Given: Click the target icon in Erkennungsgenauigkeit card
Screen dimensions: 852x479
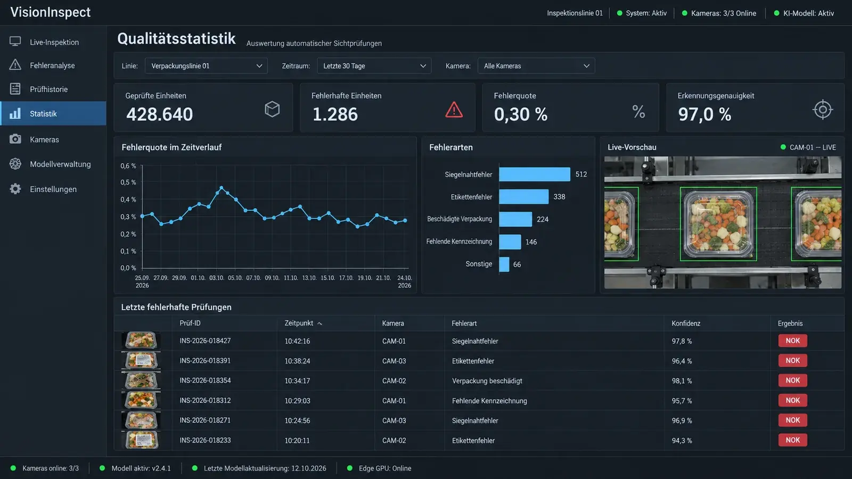Looking at the screenshot, I should 823,110.
